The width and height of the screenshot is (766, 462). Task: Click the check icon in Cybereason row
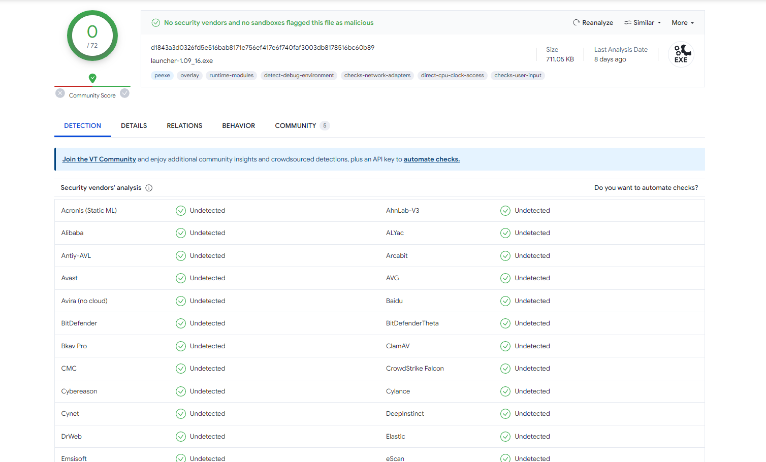pos(181,391)
